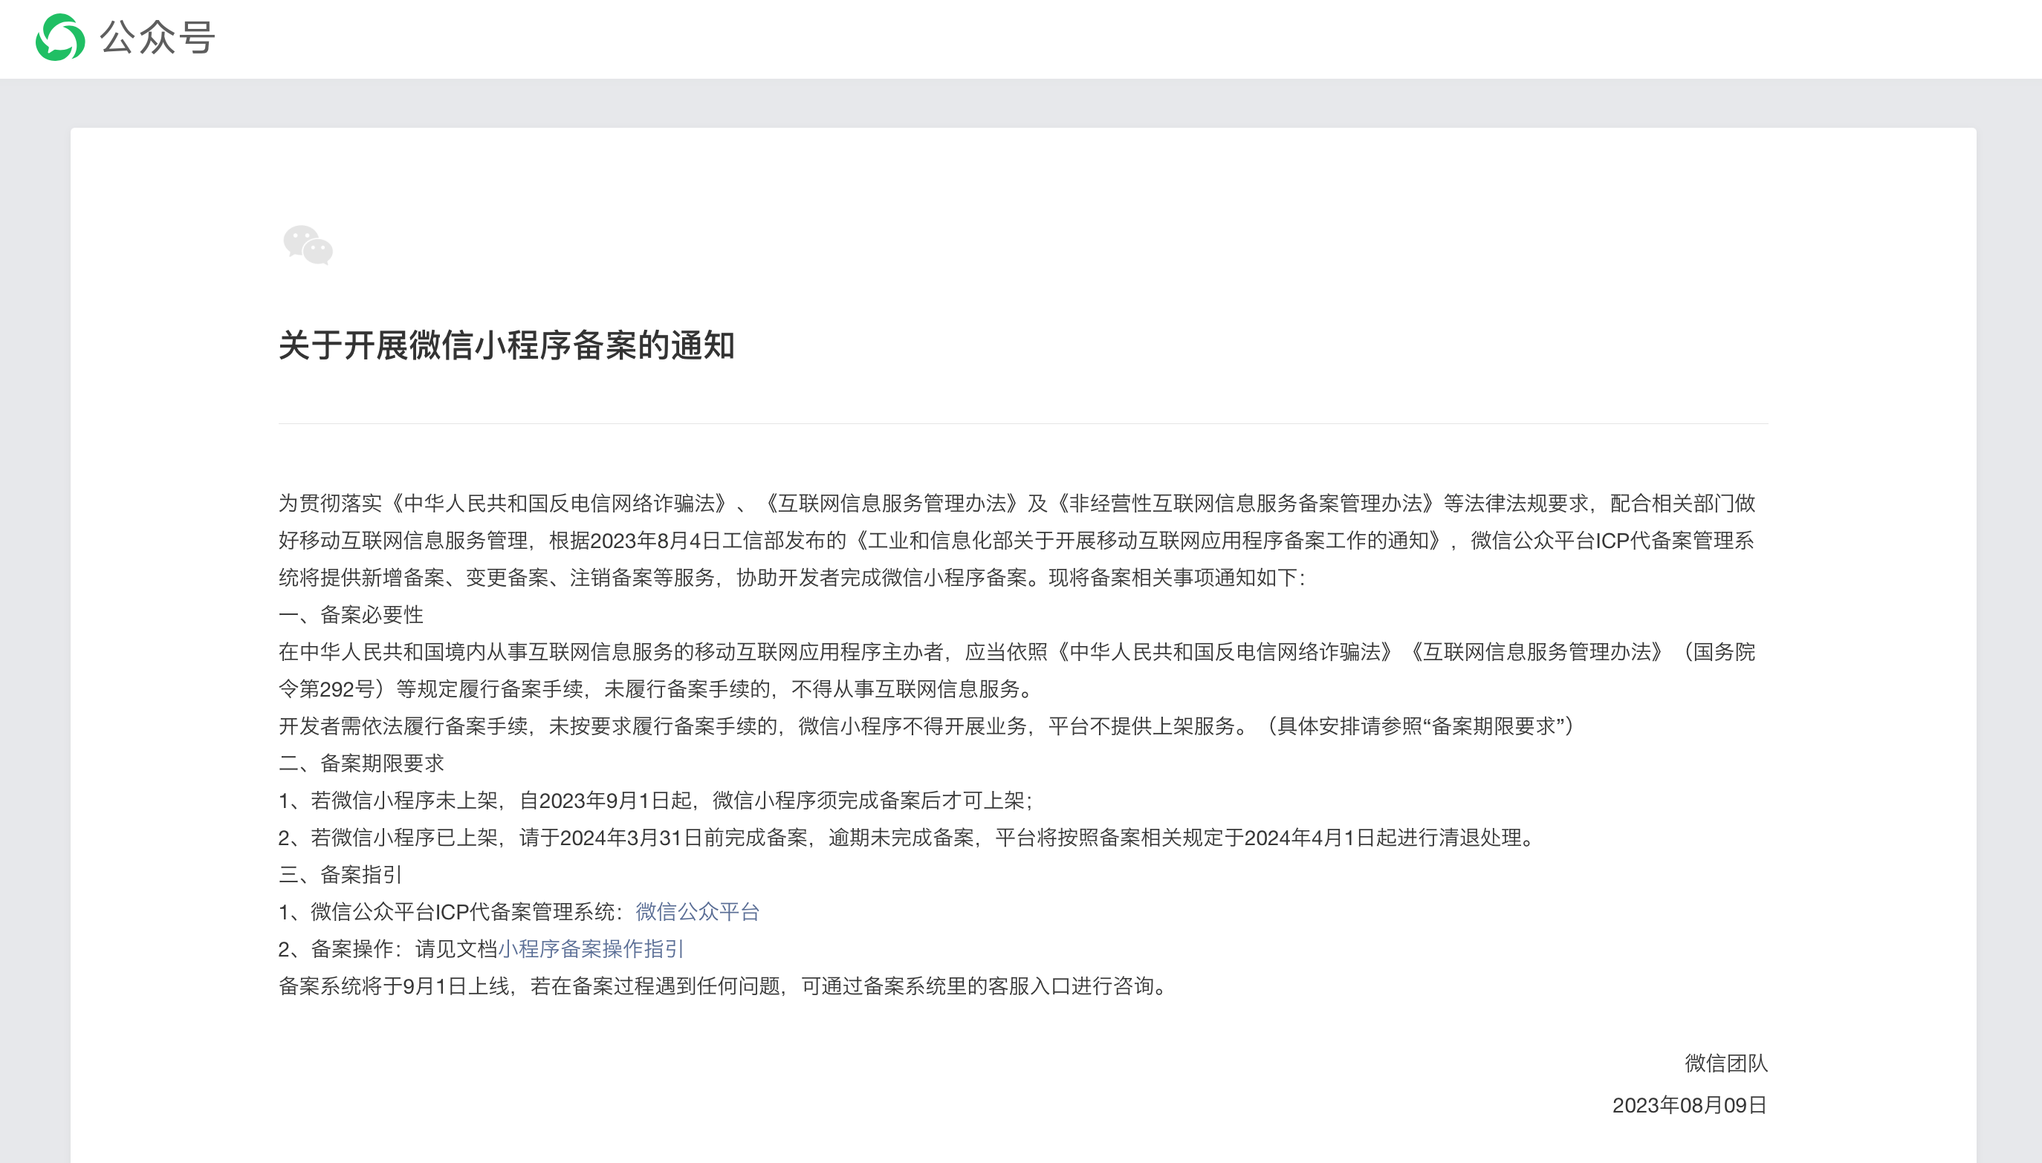Screen dimensions: 2042x1163
Task: Click the heading 二、备案期限要求
Action: pyautogui.click(x=363, y=763)
